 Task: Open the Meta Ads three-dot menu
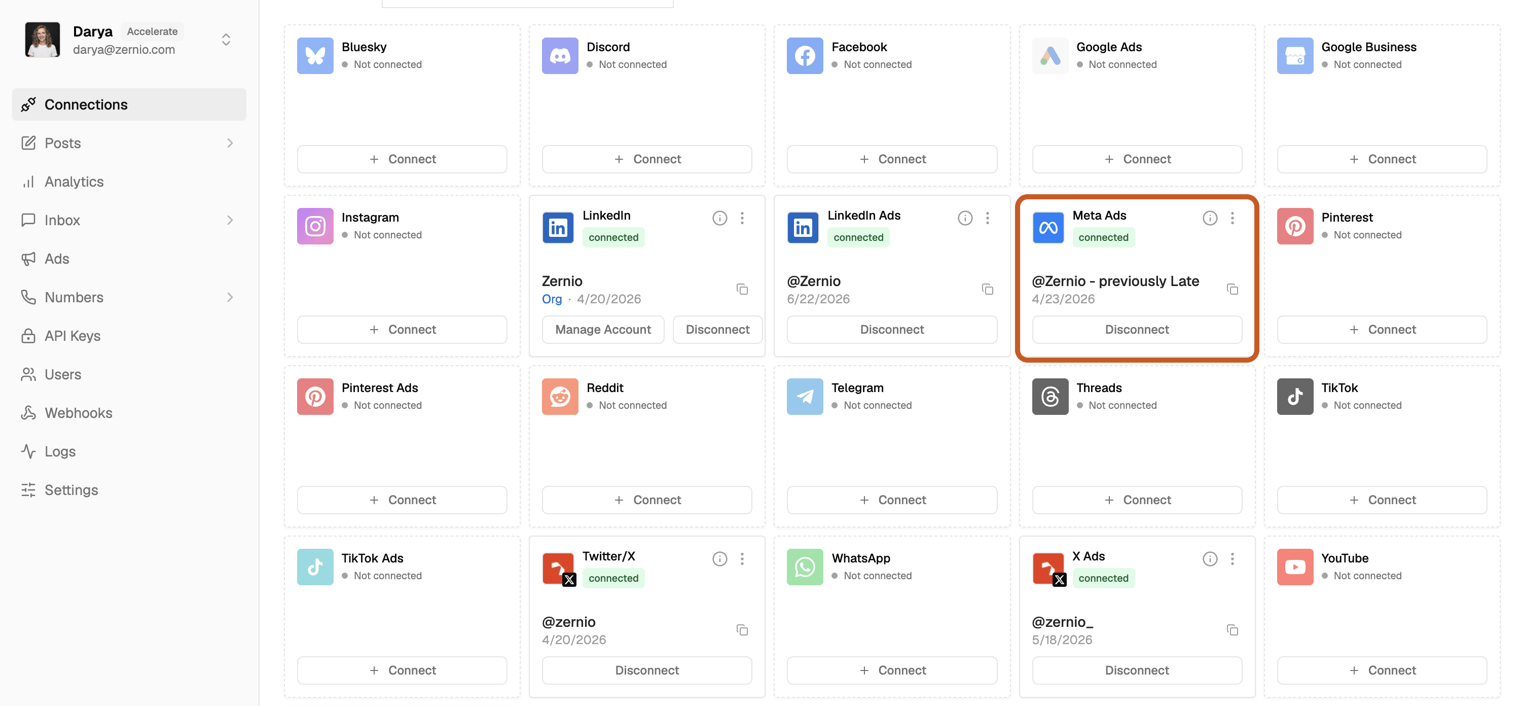[x=1232, y=218]
